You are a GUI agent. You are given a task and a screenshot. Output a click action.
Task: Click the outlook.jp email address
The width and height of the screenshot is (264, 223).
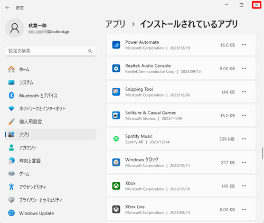49,32
